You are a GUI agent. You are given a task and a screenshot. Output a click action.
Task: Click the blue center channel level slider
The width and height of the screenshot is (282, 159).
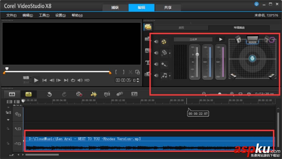click(x=210, y=62)
